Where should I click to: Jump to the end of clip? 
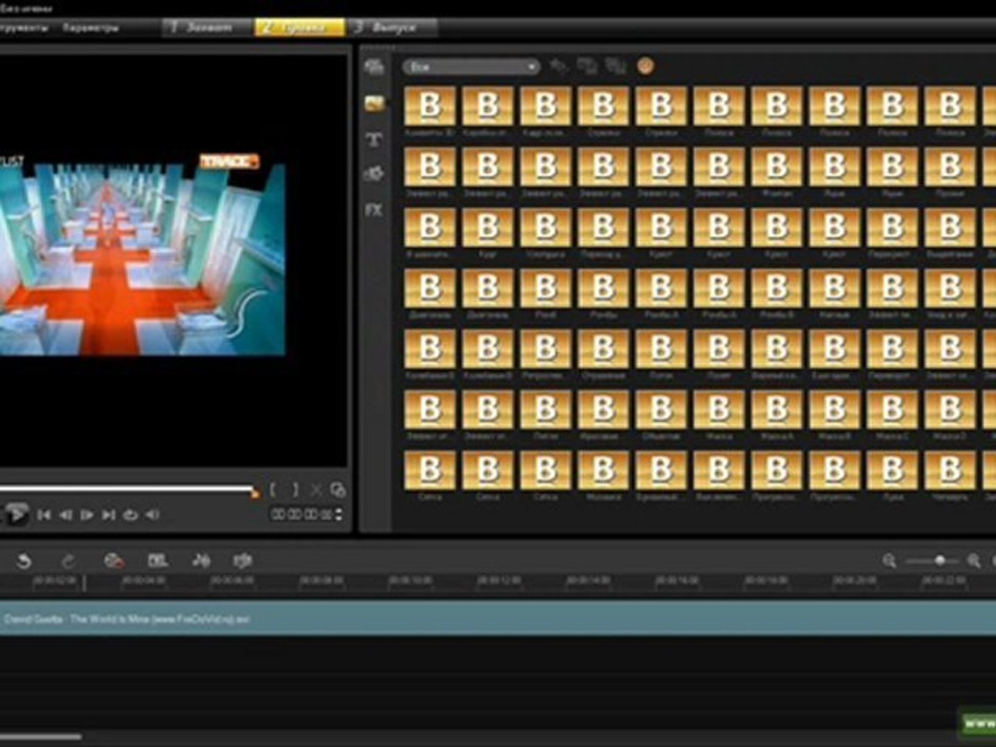pos(109,515)
